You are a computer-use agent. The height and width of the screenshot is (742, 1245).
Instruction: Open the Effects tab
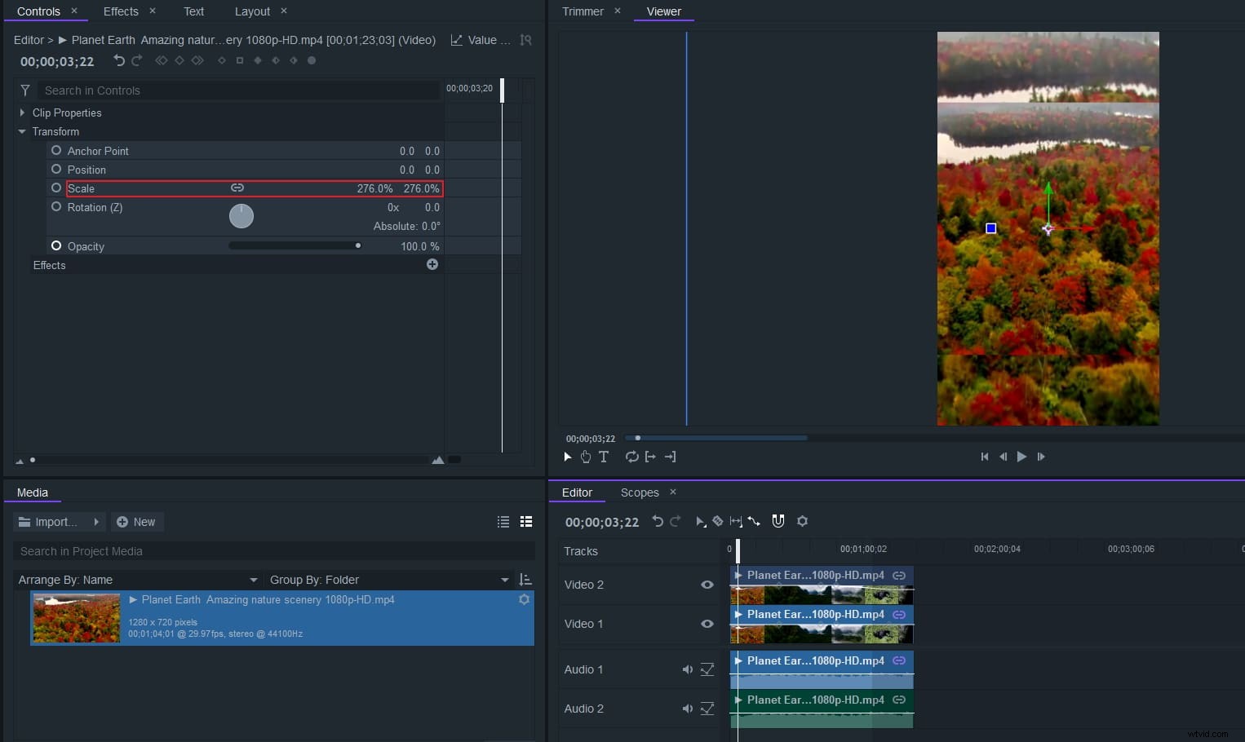click(120, 11)
